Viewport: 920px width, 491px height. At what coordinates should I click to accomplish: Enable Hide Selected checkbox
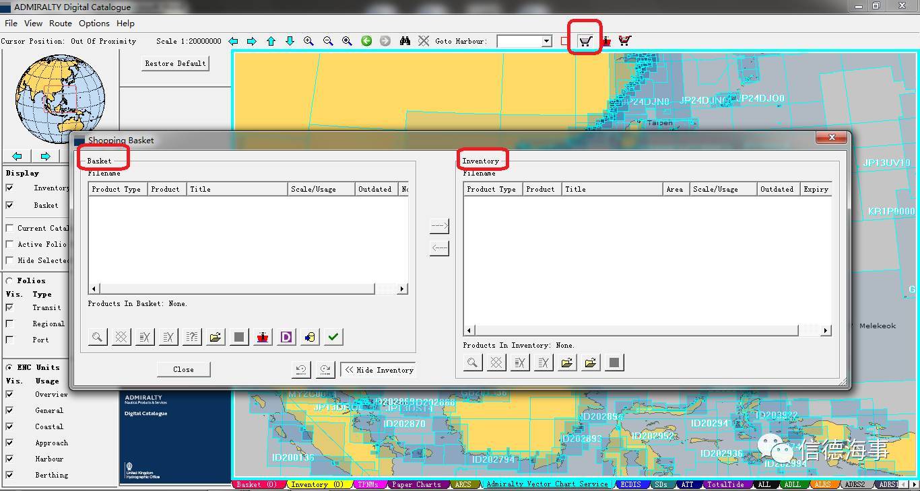9,260
